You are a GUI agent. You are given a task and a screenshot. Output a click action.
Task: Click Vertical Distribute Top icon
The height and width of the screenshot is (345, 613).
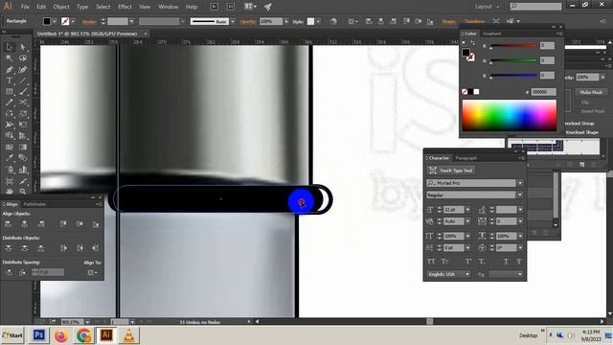pyautogui.click(x=9, y=248)
